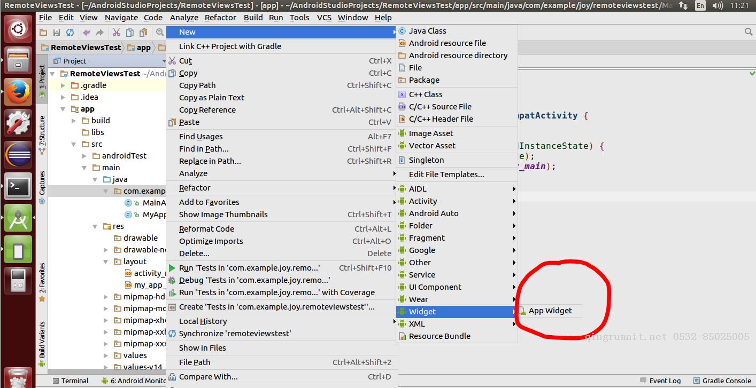
Task: Expand Fragment submenu
Action: (457, 238)
